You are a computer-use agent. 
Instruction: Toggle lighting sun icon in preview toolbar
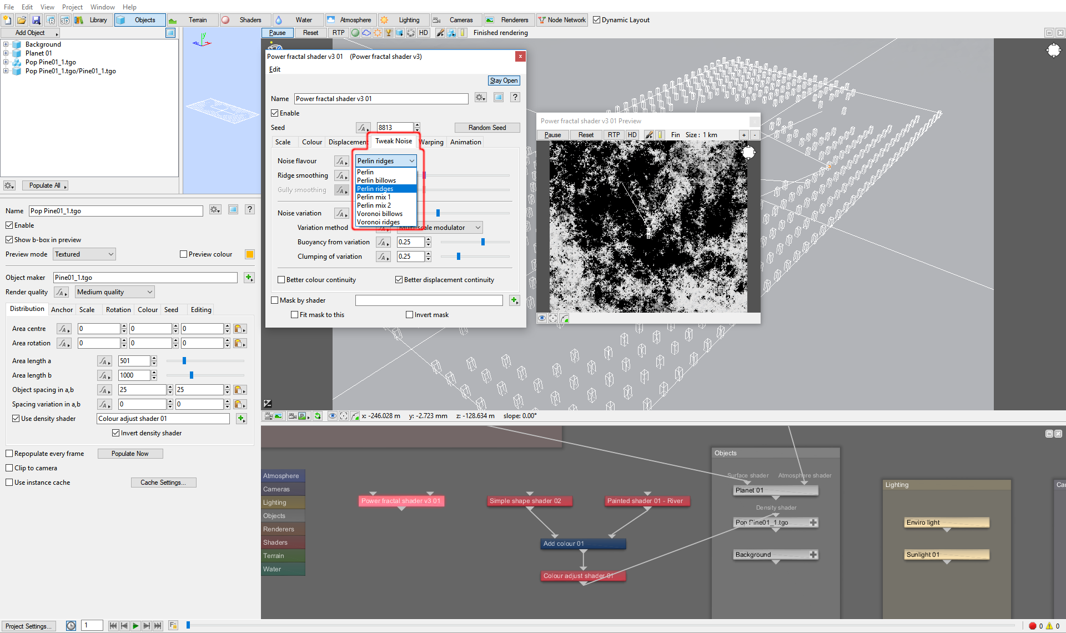tap(378, 33)
